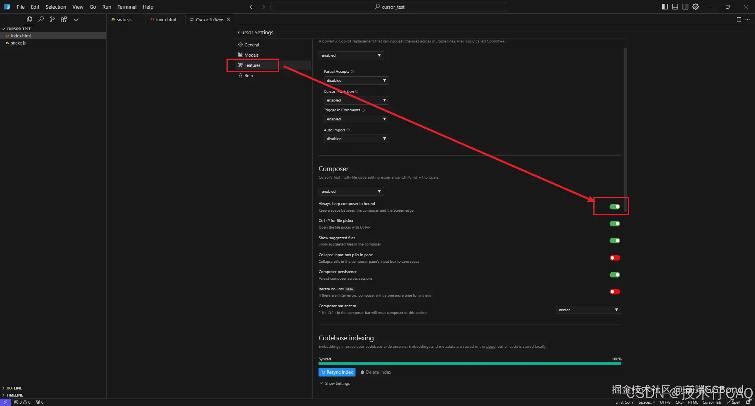Go back with the left arrow
The image size is (755, 406).
click(x=252, y=7)
